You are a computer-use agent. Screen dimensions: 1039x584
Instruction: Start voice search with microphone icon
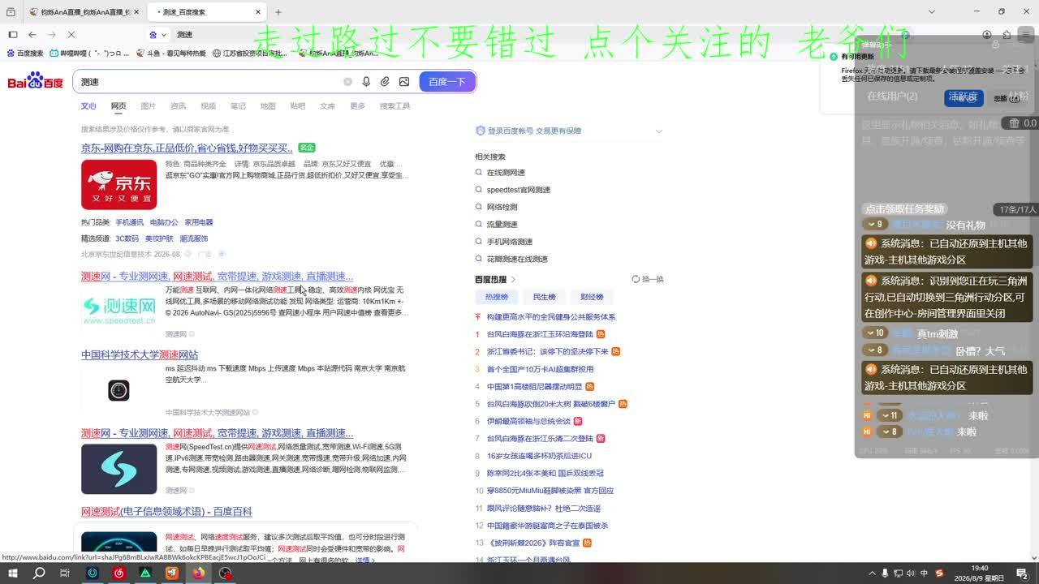[x=366, y=82]
